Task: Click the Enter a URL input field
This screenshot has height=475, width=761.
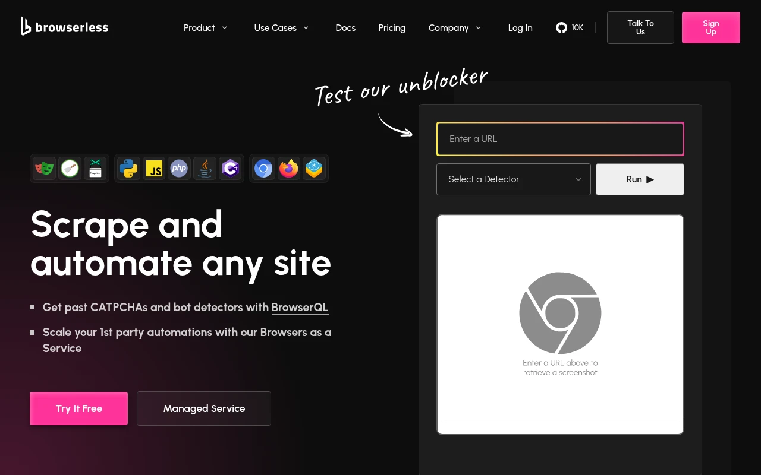Action: tap(560, 138)
